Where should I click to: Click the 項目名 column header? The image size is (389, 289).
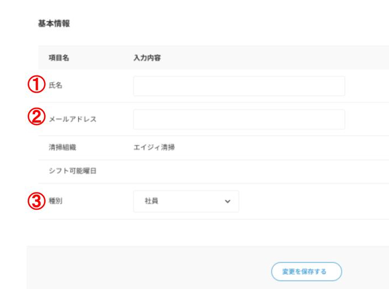[58, 58]
